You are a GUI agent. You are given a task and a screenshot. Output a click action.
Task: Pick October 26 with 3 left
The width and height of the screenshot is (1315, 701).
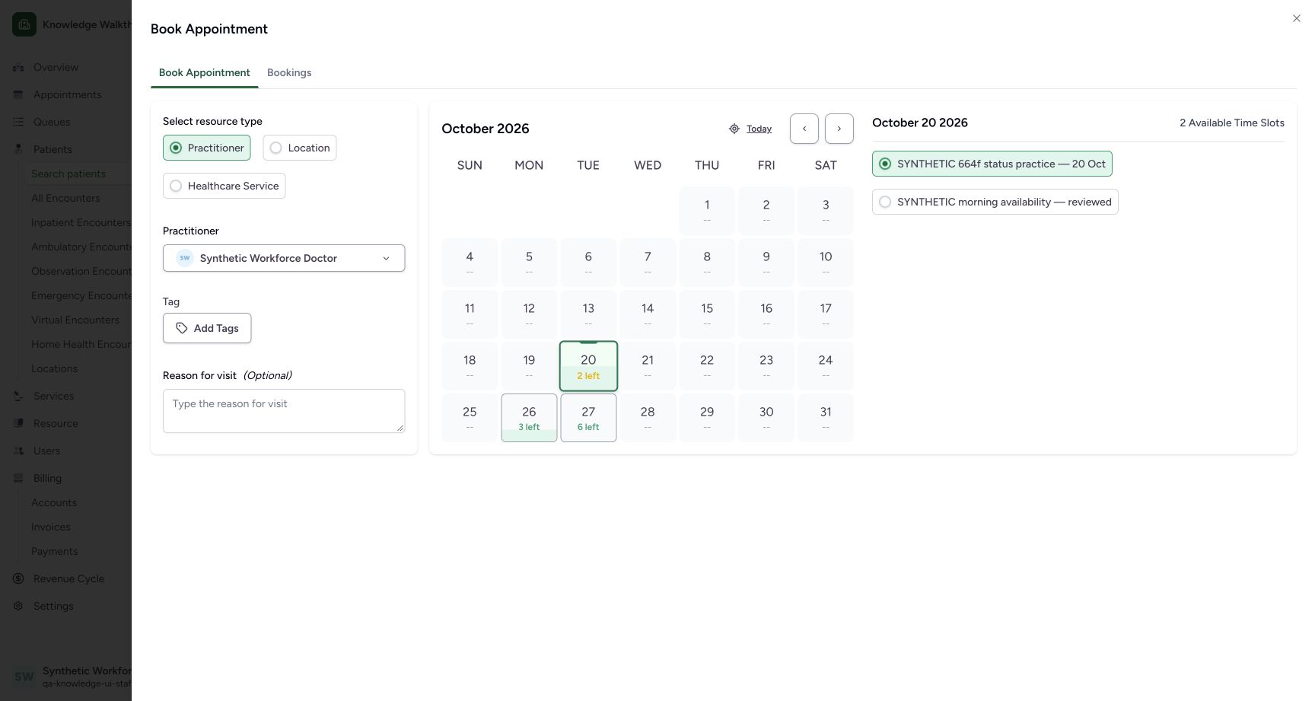pyautogui.click(x=529, y=418)
